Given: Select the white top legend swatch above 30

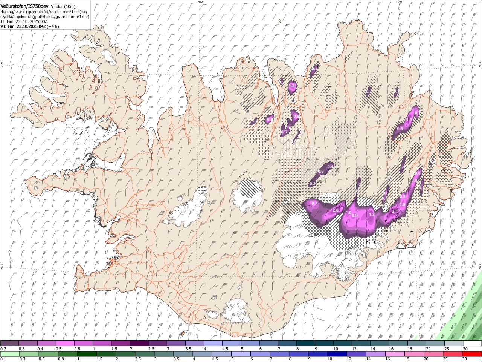Looking at the screenshot, I should tap(472, 344).
